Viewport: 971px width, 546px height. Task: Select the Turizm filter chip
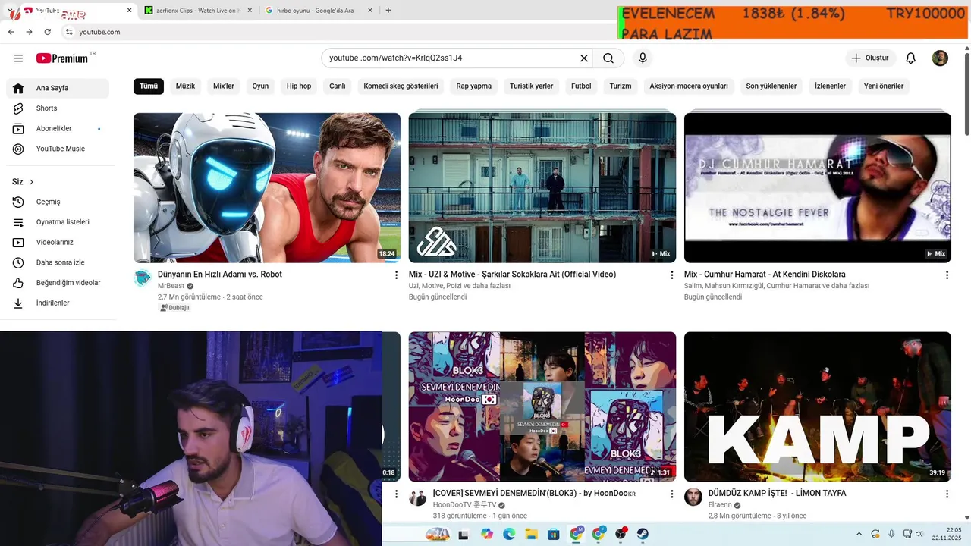tap(621, 86)
